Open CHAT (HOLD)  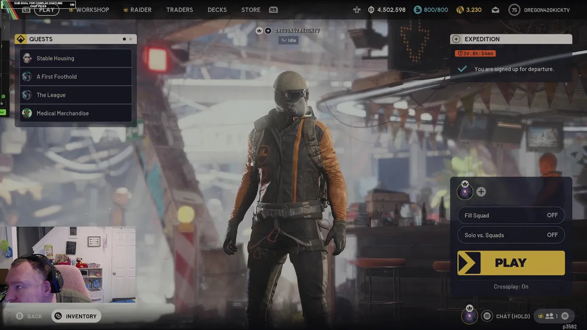pos(513,316)
